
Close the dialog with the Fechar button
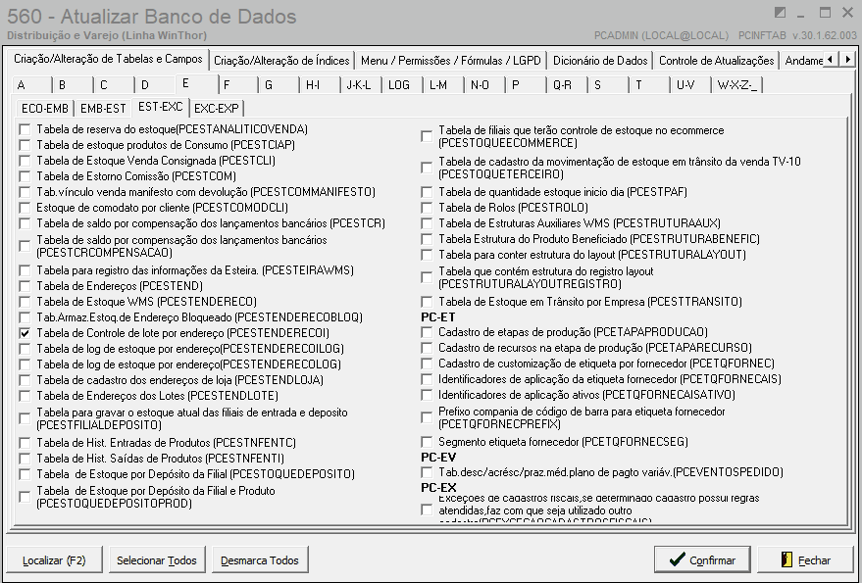tap(805, 559)
